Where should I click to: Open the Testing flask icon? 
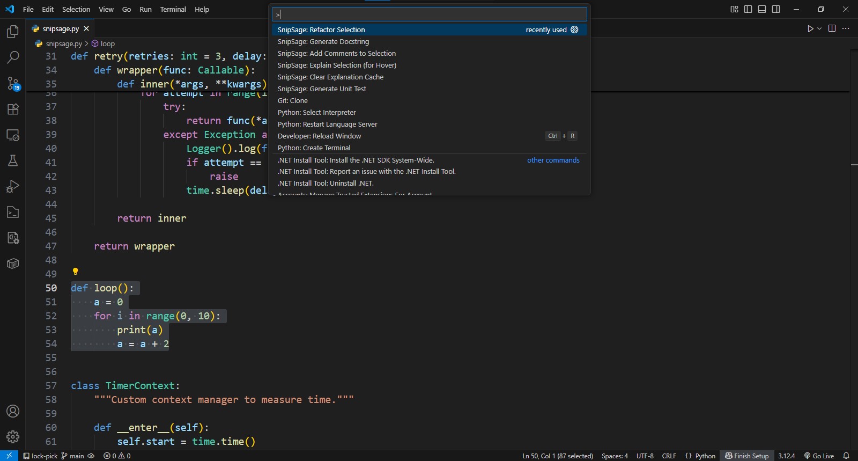[13, 160]
